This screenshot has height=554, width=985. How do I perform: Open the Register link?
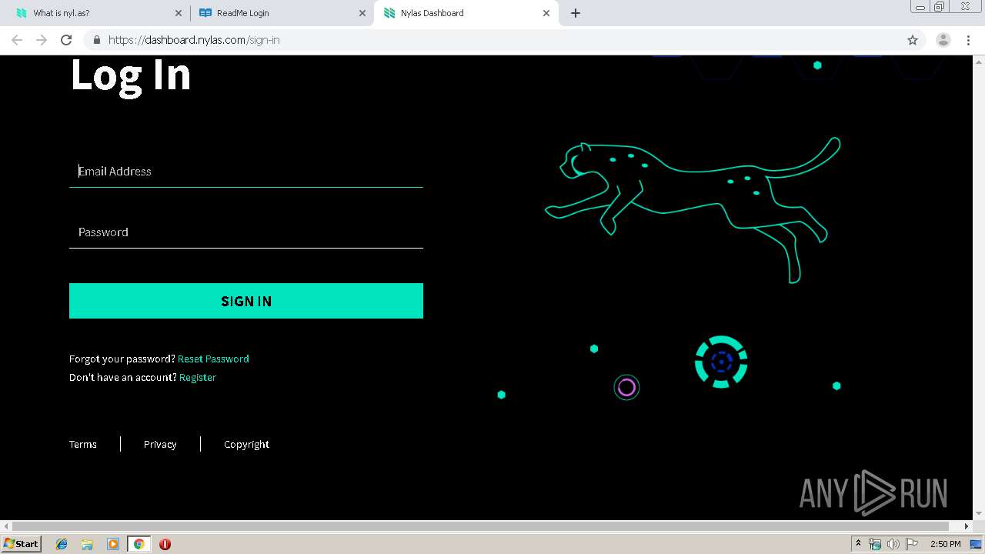coord(198,377)
